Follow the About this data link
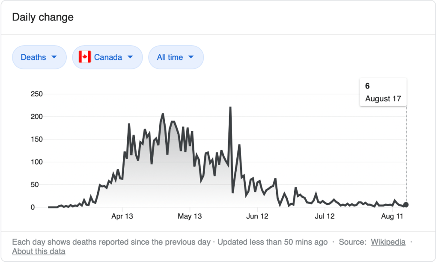The image size is (438, 266). [x=39, y=251]
